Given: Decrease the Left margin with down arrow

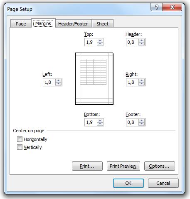Looking at the screenshot, I should (x=58, y=84).
